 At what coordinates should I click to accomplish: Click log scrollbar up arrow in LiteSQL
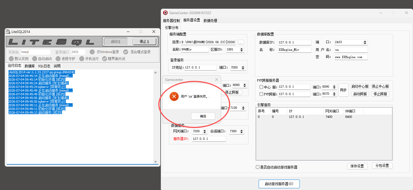156,72
